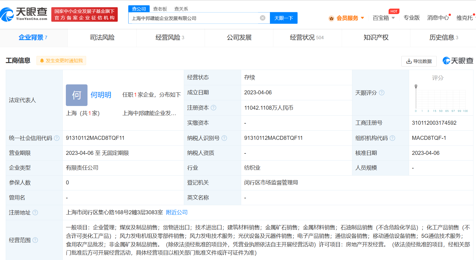Screen dimensions: 476x260
Task: Click the 成立日期 value 2023-04-06
Action: 258,92
